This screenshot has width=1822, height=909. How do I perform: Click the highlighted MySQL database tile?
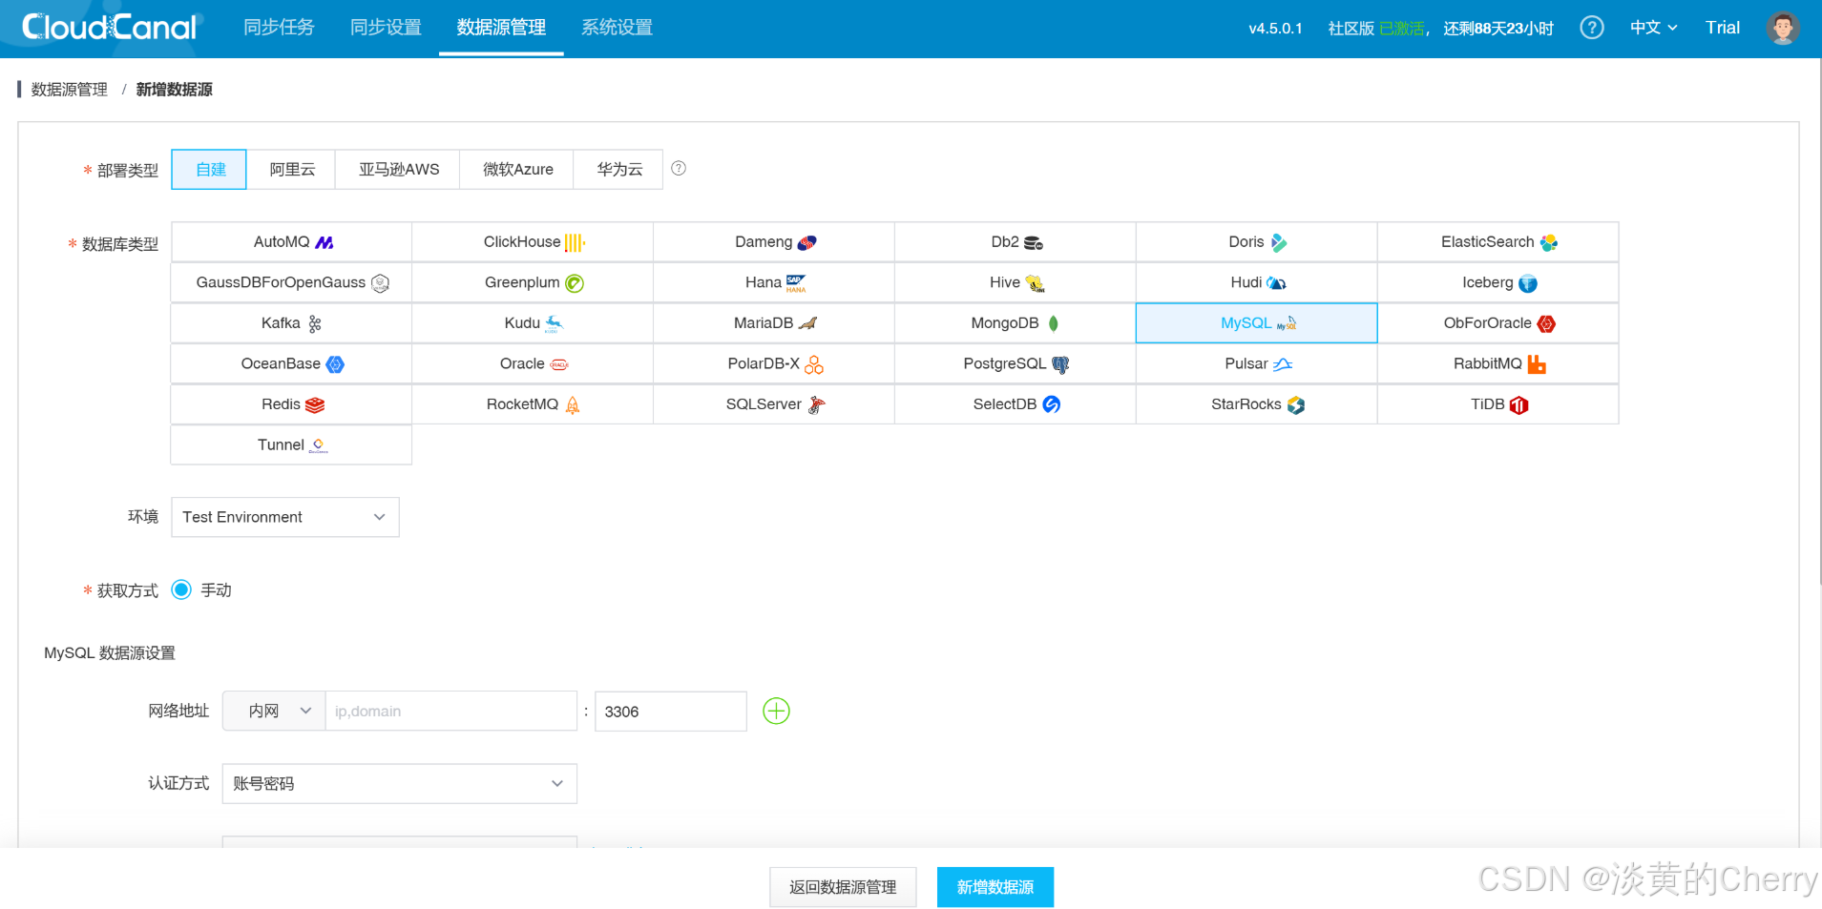(x=1257, y=323)
